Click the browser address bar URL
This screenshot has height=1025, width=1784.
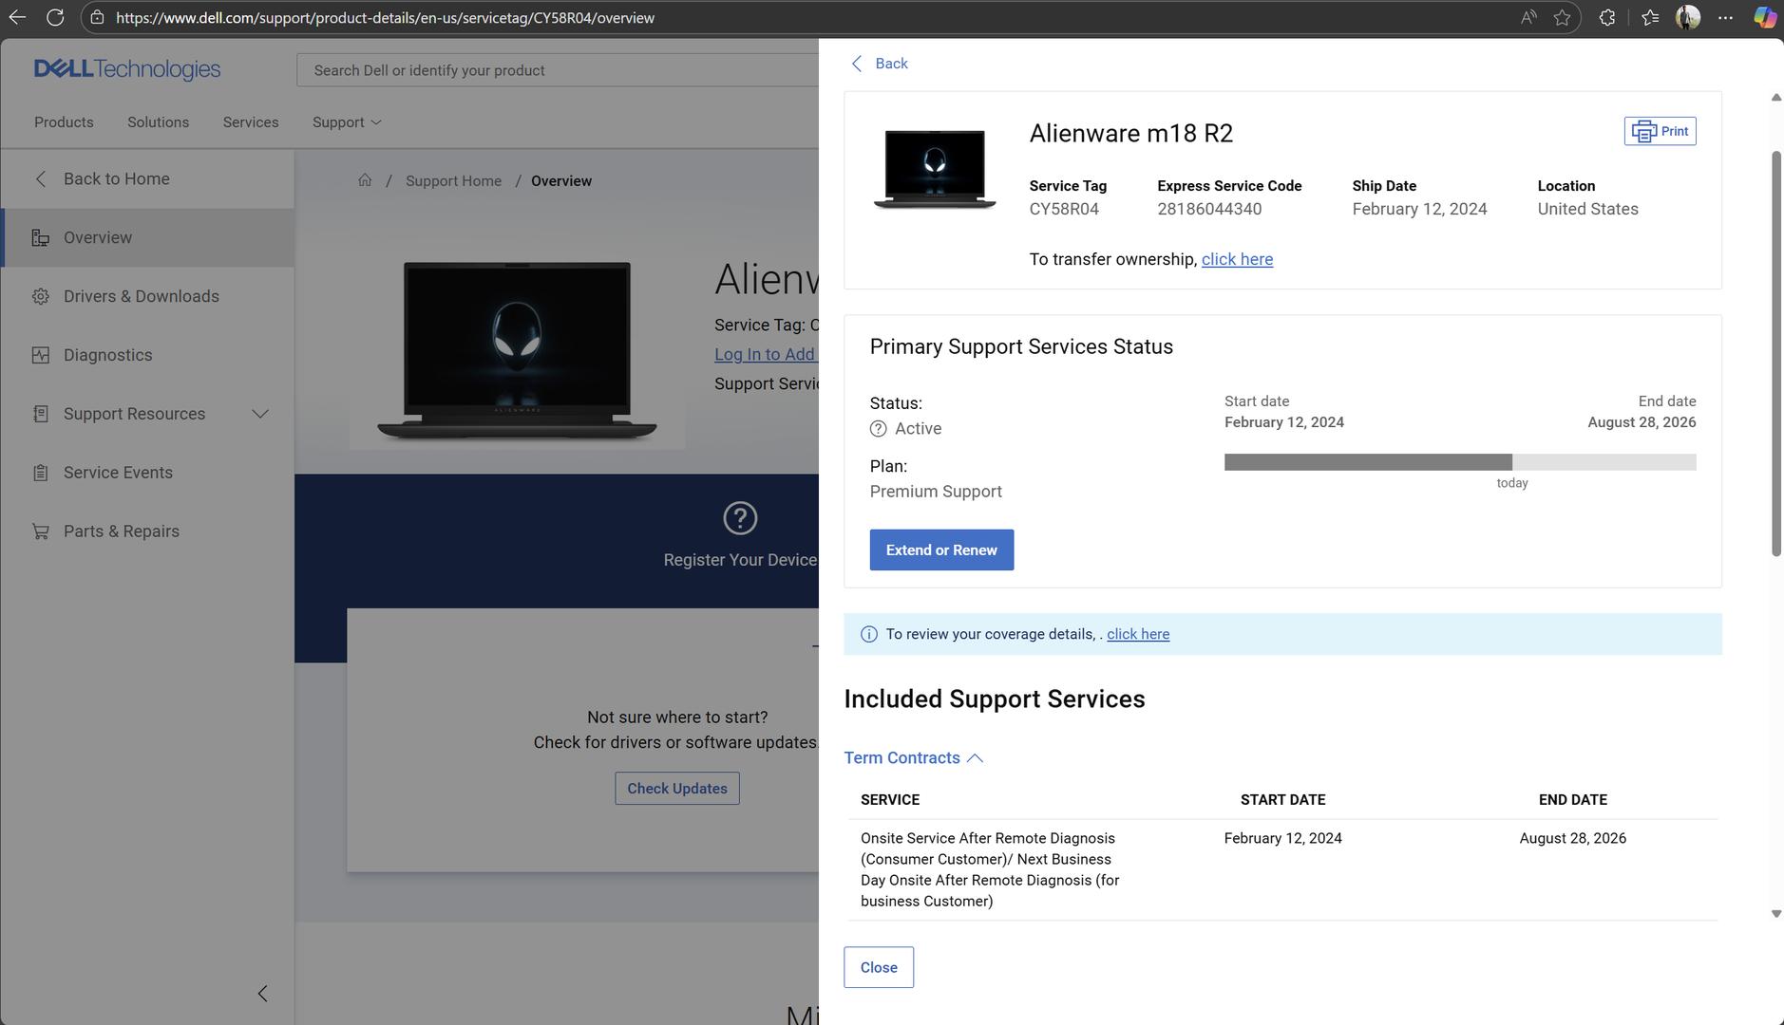(x=385, y=17)
